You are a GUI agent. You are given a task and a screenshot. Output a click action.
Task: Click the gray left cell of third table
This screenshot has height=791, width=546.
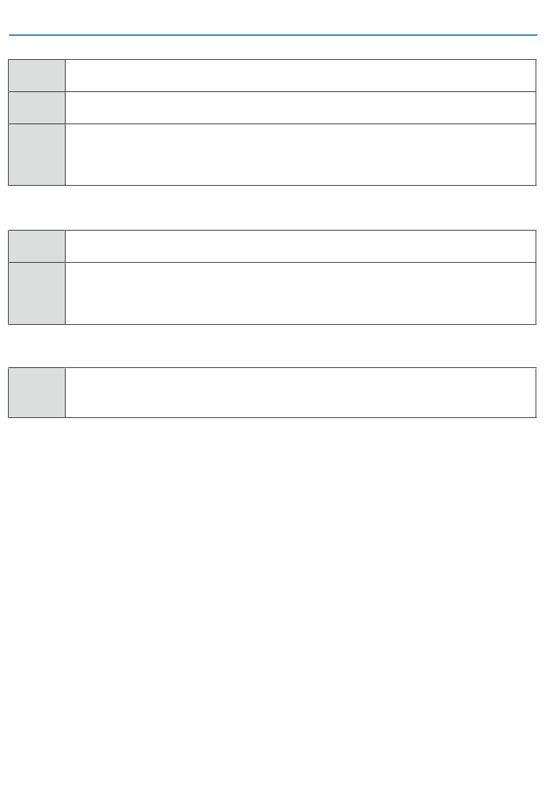[37, 392]
